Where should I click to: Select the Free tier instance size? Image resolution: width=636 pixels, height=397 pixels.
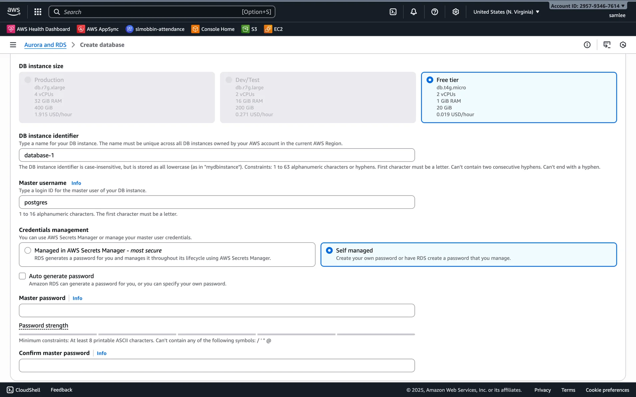[x=430, y=80]
